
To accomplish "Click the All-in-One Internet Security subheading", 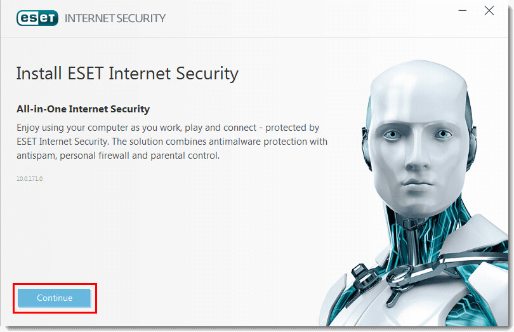I will click(83, 109).
